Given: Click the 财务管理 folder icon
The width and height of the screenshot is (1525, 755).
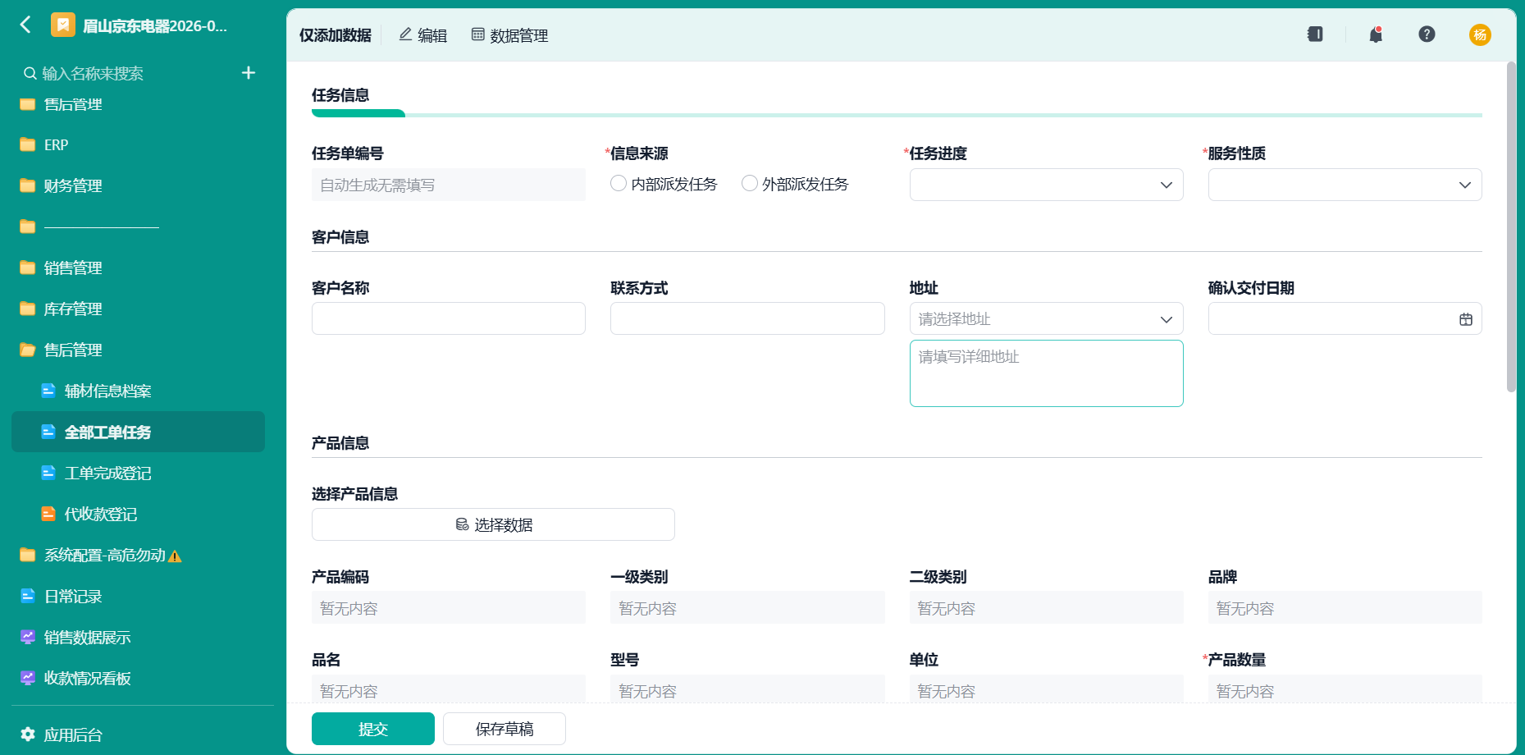Looking at the screenshot, I should [x=28, y=185].
